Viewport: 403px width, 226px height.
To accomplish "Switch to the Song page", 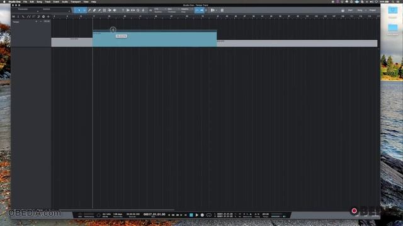I will (x=360, y=10).
